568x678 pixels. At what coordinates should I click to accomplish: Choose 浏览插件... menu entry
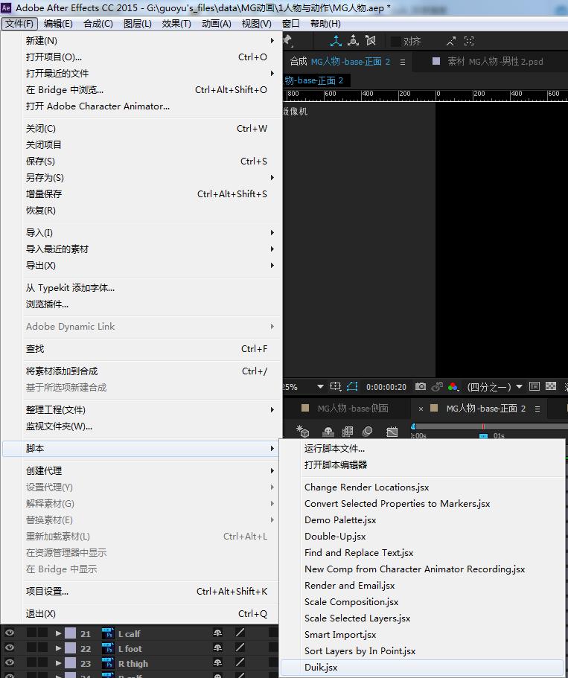pos(142,304)
